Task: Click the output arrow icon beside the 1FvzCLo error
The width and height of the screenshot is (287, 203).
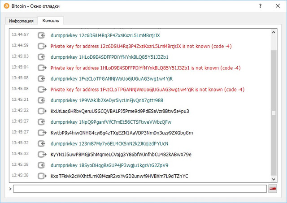Action: point(42,90)
